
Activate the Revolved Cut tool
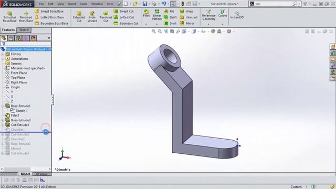point(106,16)
